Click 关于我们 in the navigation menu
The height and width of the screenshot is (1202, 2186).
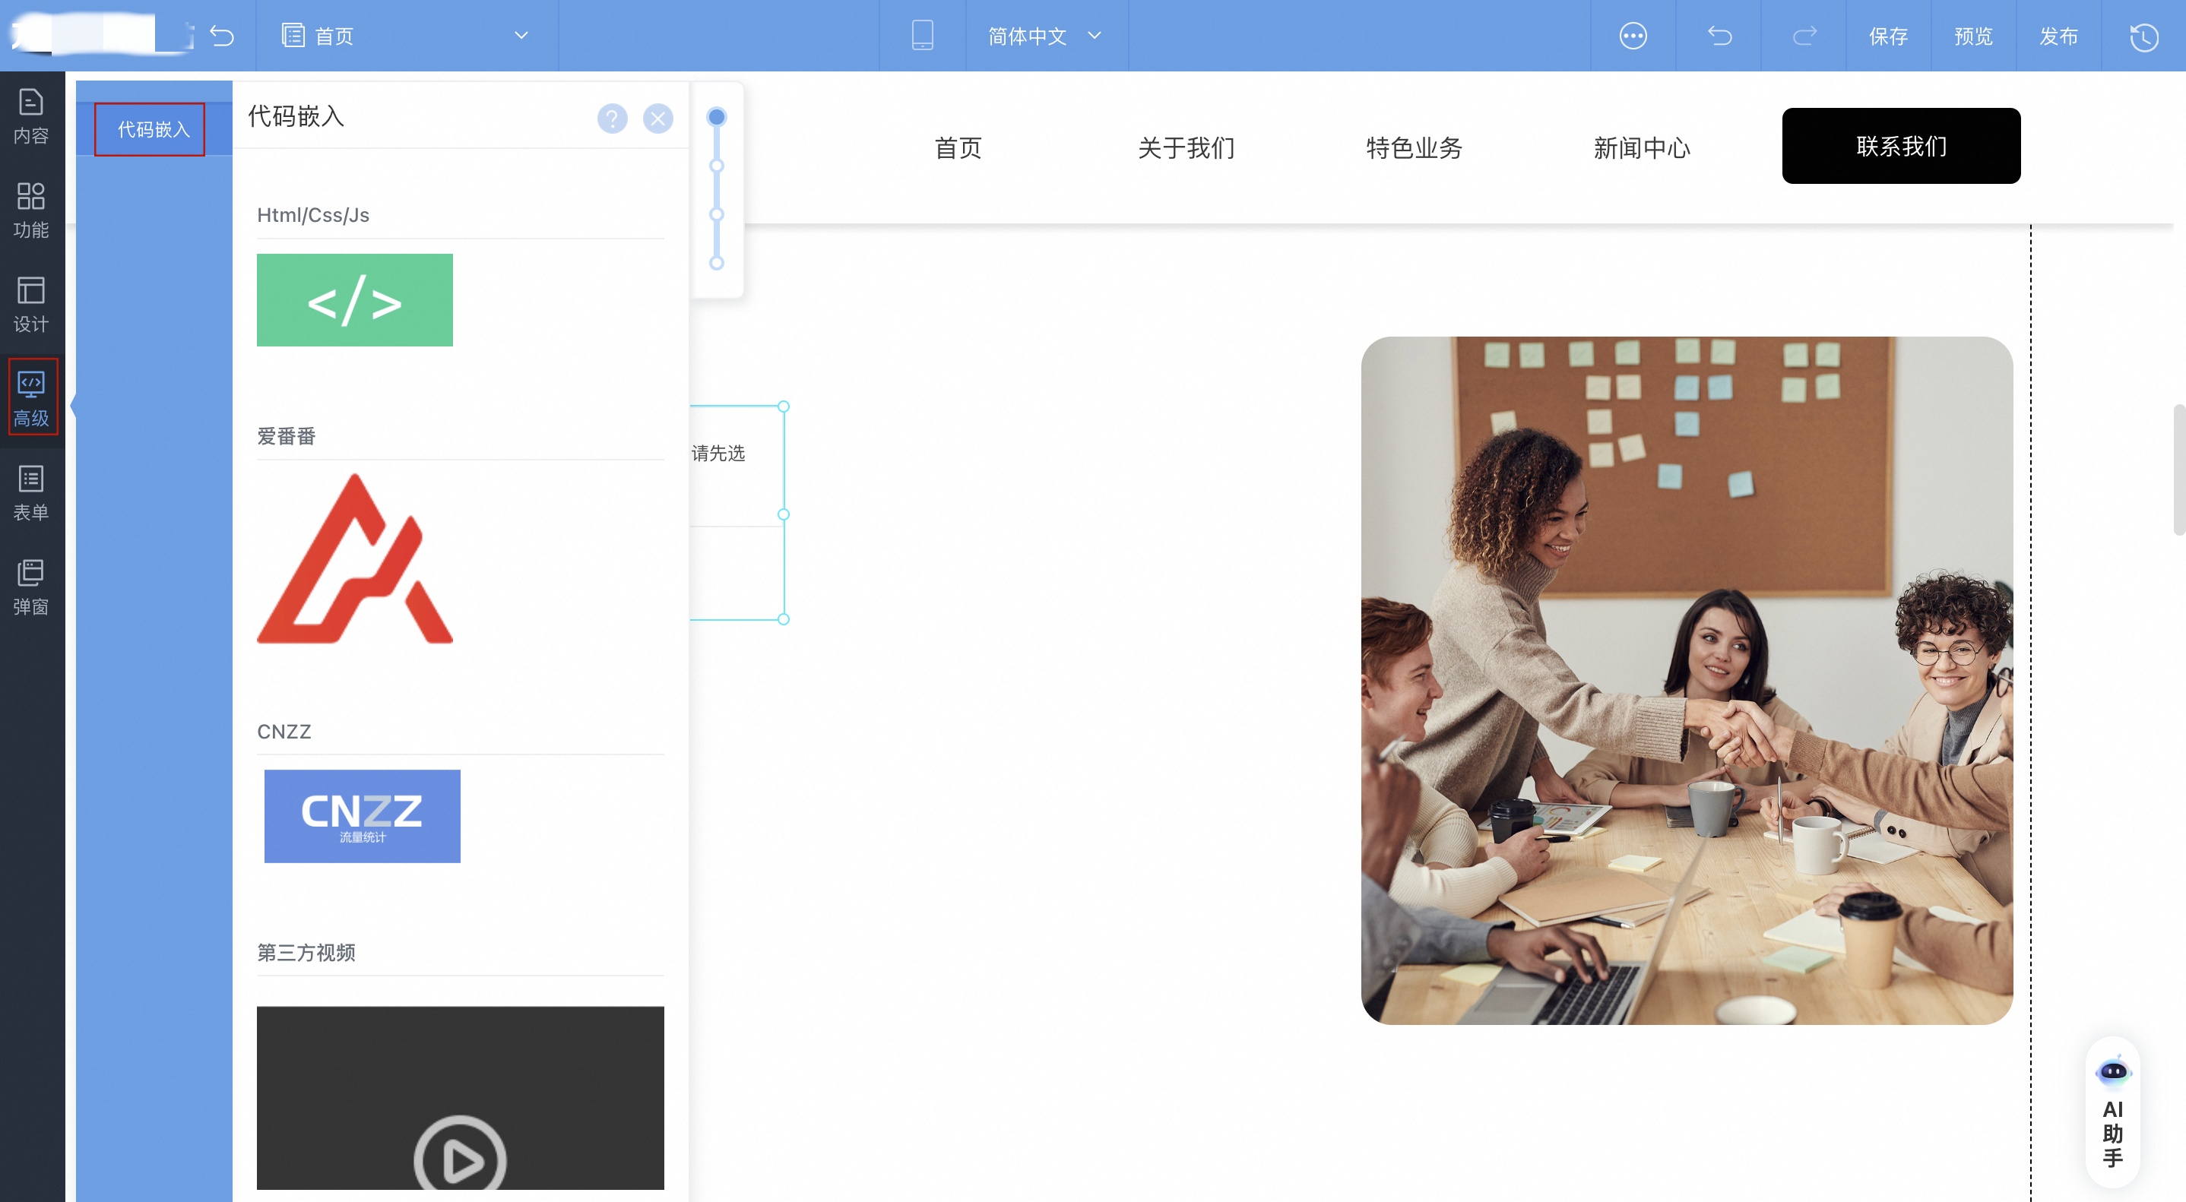click(x=1186, y=147)
